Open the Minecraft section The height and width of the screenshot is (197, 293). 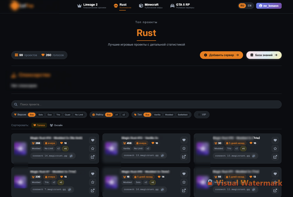point(151,6)
